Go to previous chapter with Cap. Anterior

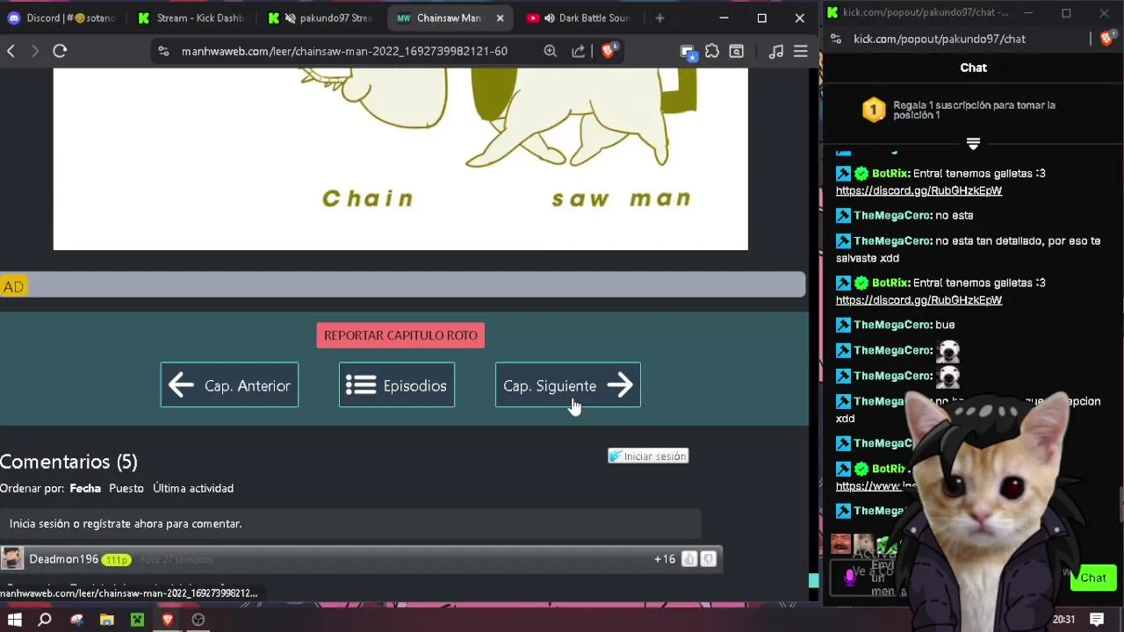click(x=229, y=385)
